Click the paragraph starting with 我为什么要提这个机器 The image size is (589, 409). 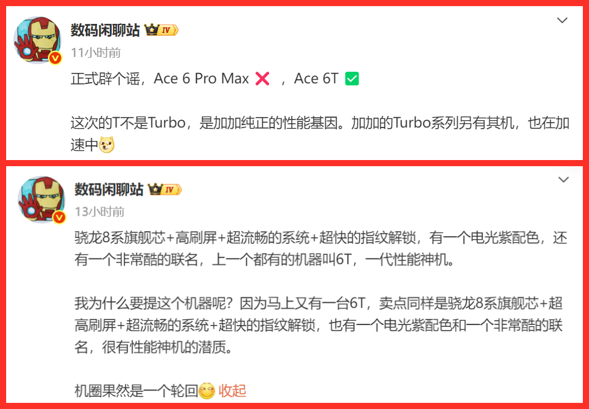pos(319,326)
